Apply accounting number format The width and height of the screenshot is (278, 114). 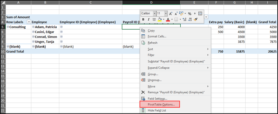coord(181,13)
